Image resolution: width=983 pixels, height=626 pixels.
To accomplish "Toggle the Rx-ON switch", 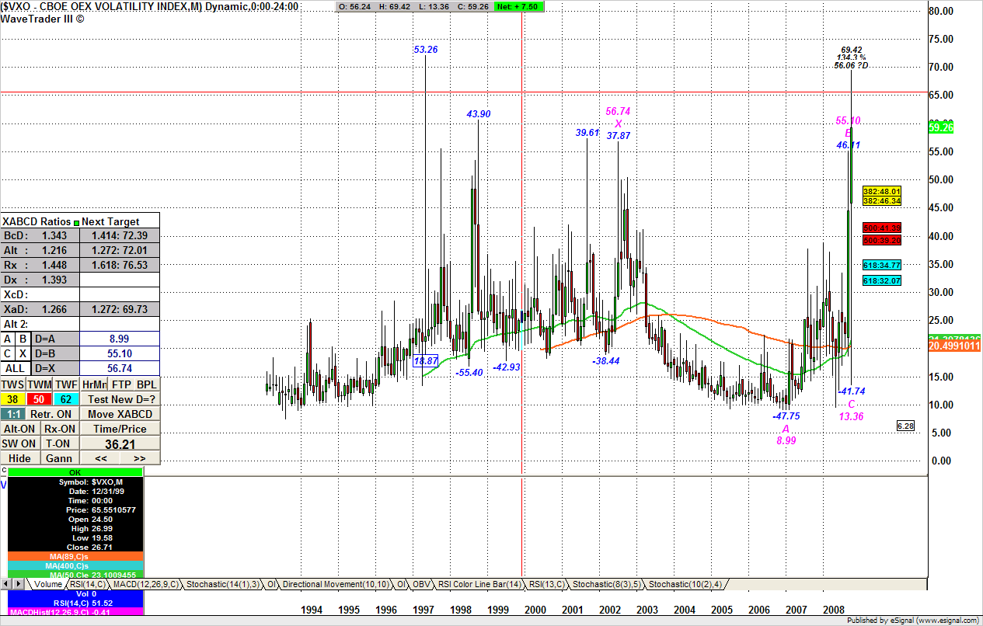I will [x=60, y=429].
